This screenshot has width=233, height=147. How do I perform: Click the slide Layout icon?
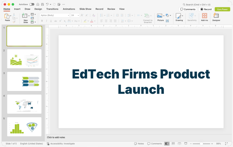(32, 14)
